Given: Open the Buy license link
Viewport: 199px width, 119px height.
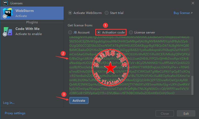Looking at the screenshot, I should point(183,13).
